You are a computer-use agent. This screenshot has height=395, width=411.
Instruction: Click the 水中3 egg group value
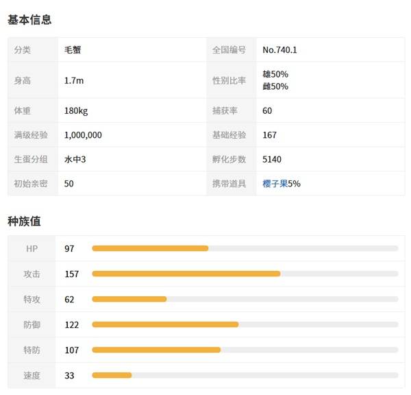tap(77, 159)
